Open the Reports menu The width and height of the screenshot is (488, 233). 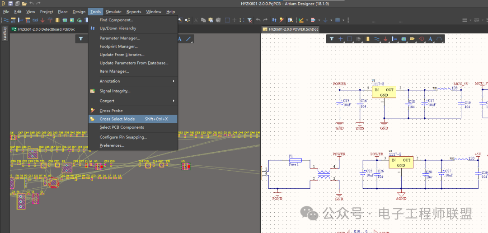point(134,12)
